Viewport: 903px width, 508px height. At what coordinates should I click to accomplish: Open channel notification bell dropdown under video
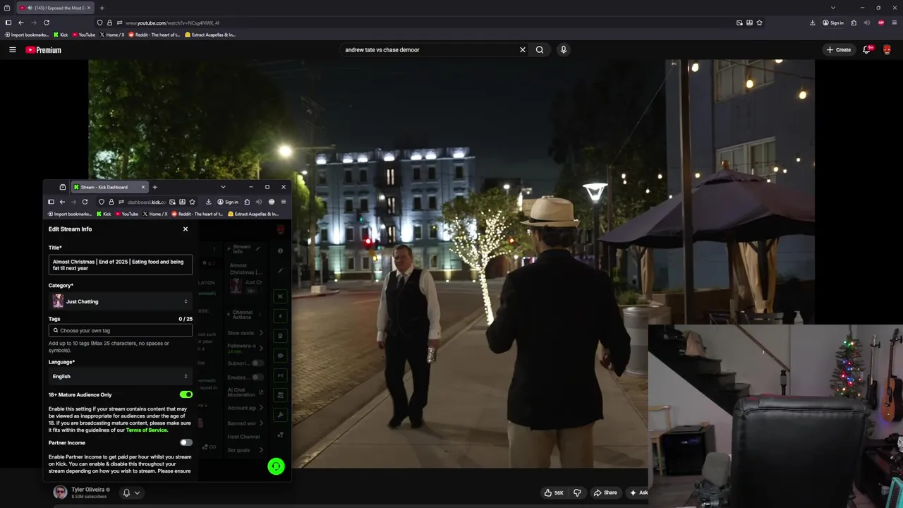pos(131,492)
